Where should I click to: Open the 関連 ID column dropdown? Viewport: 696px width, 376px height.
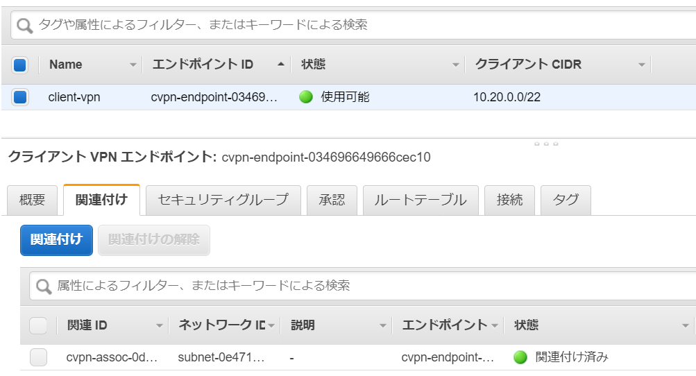click(160, 326)
